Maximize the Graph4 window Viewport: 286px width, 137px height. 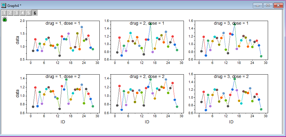tap(268, 6)
